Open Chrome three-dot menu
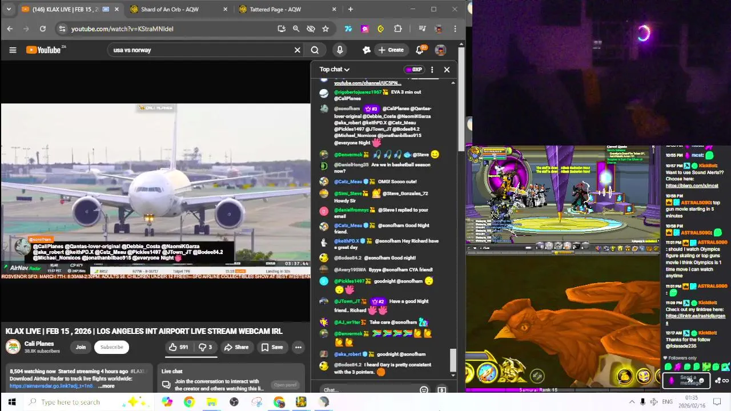This screenshot has height=411, width=731. point(455,29)
